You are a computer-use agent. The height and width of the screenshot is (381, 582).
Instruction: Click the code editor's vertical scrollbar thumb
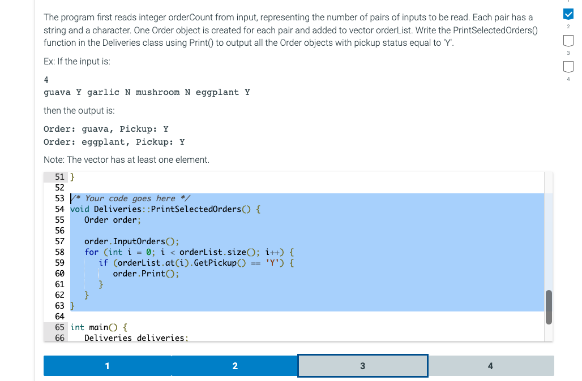549,308
